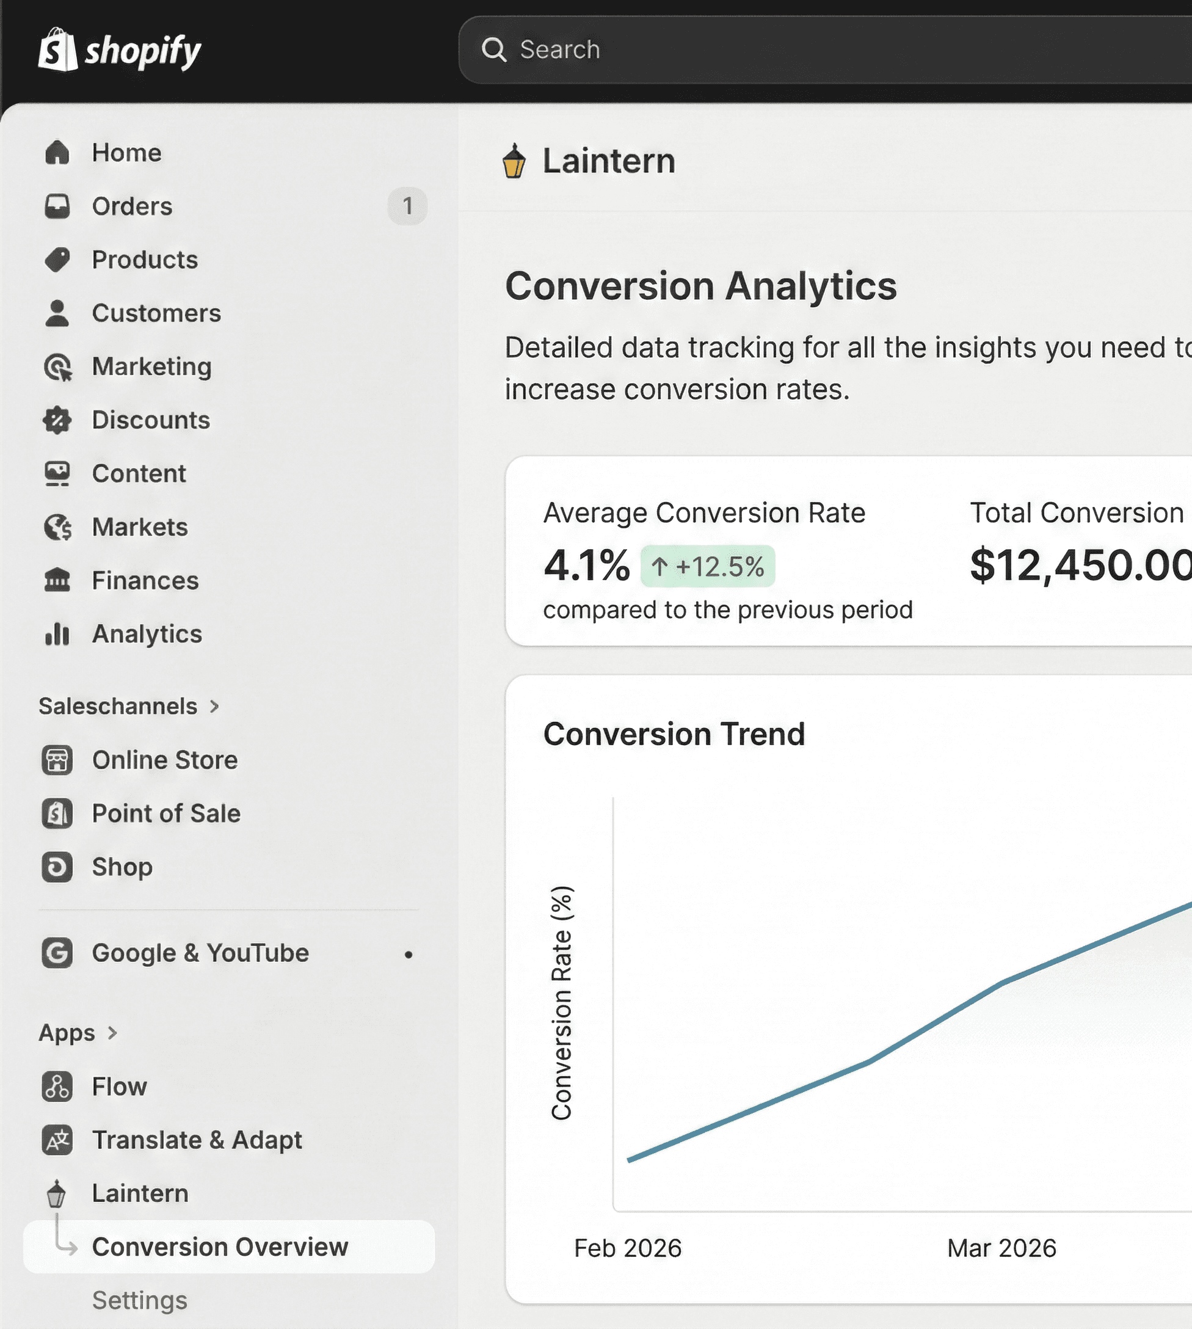Image resolution: width=1192 pixels, height=1329 pixels.
Task: Go to the Online Store channel
Action: click(x=165, y=760)
